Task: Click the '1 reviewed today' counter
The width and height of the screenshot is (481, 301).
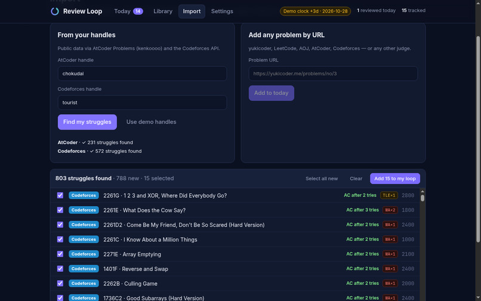Action: (376, 10)
